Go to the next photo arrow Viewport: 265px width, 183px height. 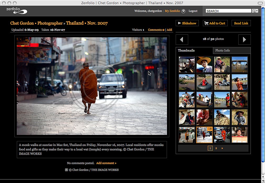click(x=244, y=39)
